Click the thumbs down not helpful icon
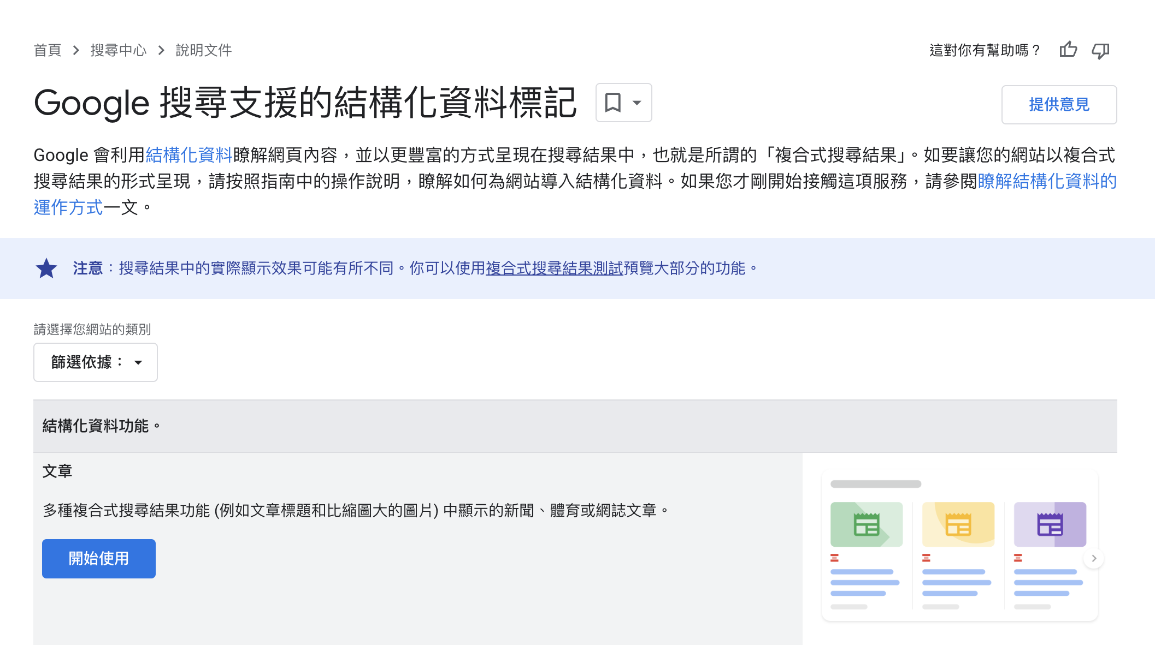 (1100, 51)
